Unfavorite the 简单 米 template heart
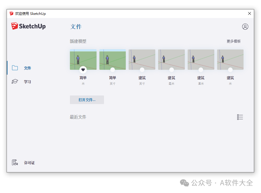The width and height of the screenshot is (261, 193). pos(83,70)
